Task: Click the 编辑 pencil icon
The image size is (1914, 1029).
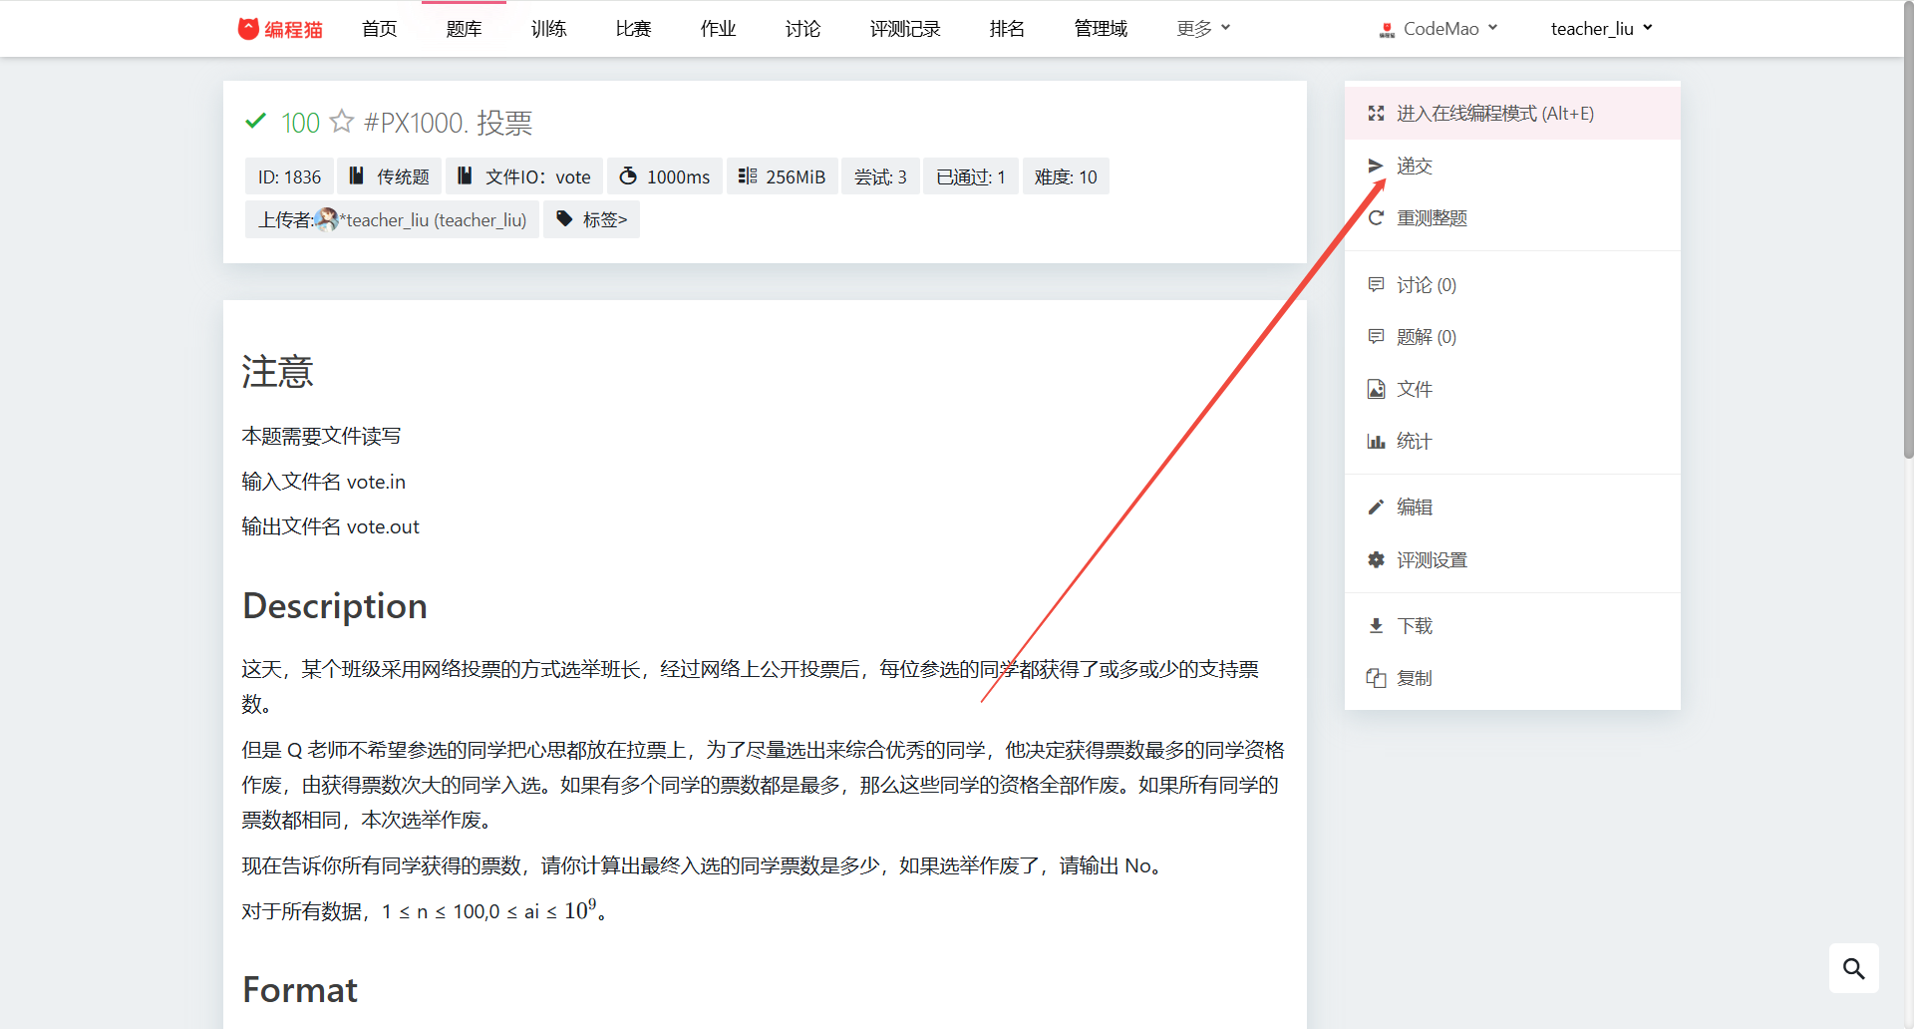Action: [x=1376, y=508]
